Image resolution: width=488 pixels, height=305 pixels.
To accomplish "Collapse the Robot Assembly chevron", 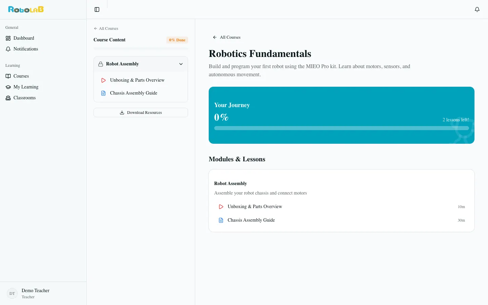I will click(x=181, y=64).
